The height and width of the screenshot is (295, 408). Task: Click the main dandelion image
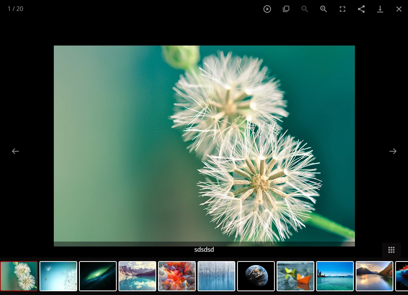(204, 146)
